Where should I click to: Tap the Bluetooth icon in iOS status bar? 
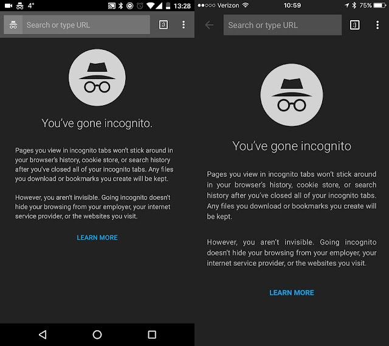354,5
